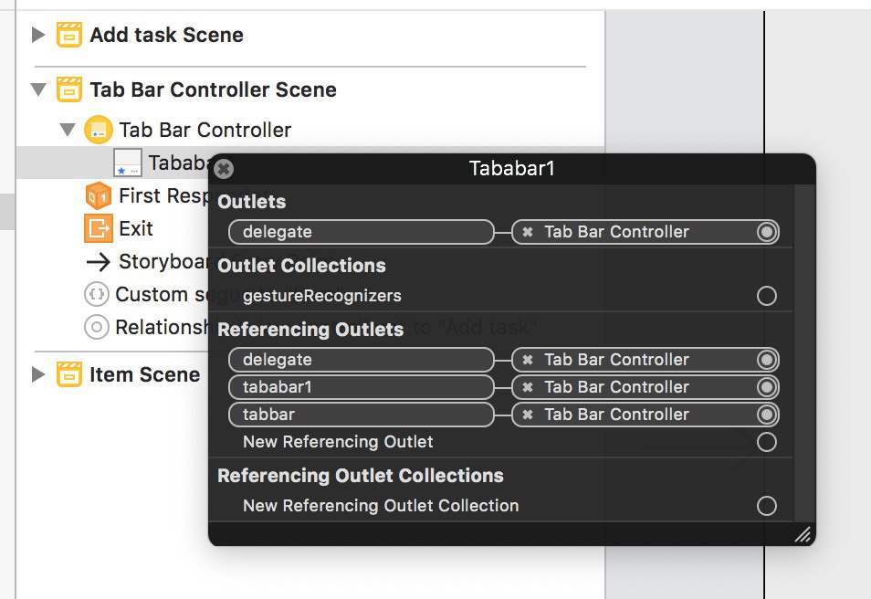This screenshot has width=871, height=599.
Task: Click the gestureRecognizers connection circle
Action: coord(767,296)
